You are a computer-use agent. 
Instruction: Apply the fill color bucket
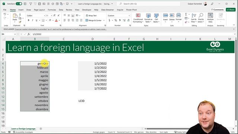click(50, 20)
